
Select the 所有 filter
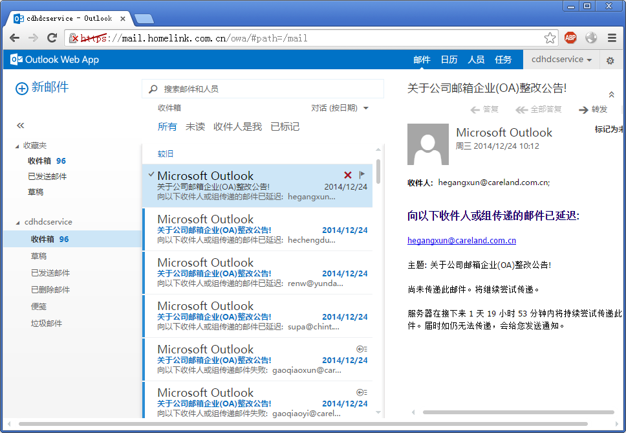(x=167, y=127)
